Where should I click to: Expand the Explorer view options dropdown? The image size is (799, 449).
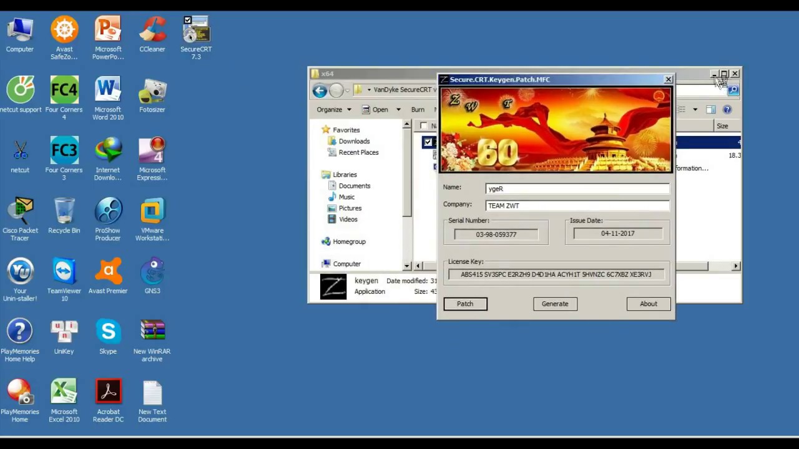coord(695,110)
